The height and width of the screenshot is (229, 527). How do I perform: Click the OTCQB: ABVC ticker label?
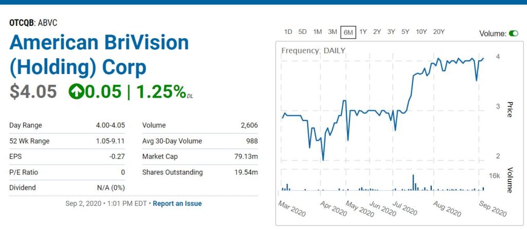[33, 23]
